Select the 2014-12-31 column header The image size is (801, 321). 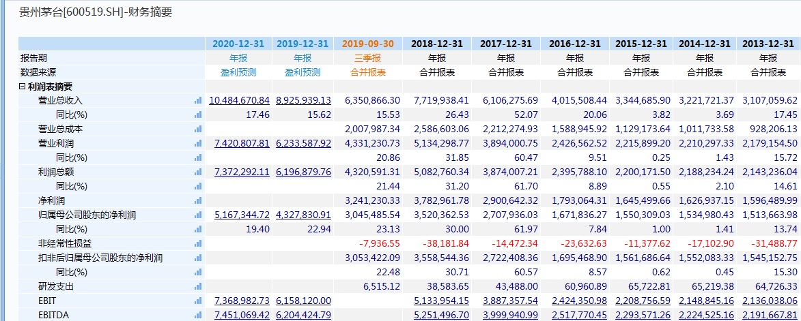point(705,44)
